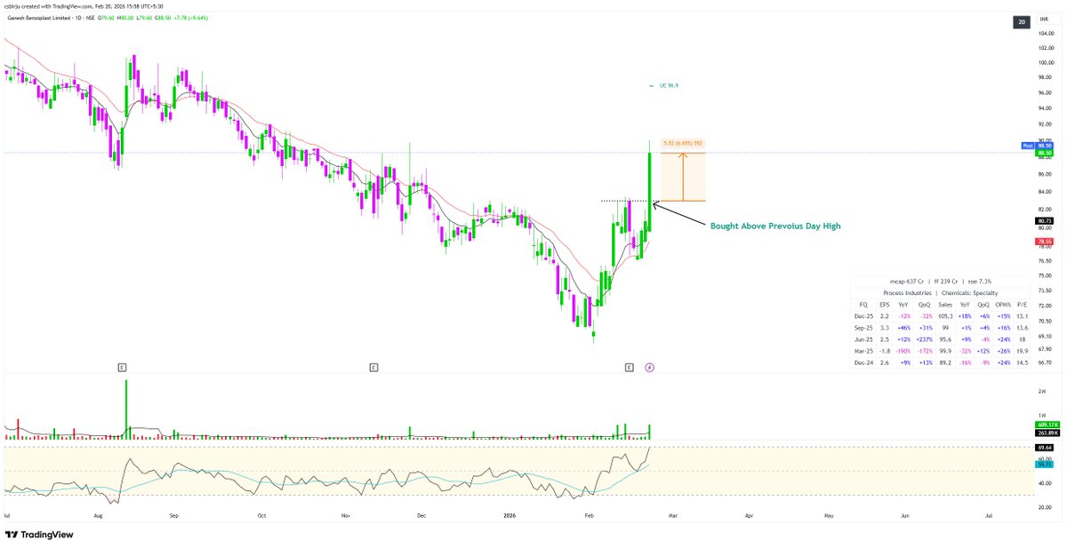
Task: Click the '+46%' EPS YoY cell
Action: click(904, 326)
